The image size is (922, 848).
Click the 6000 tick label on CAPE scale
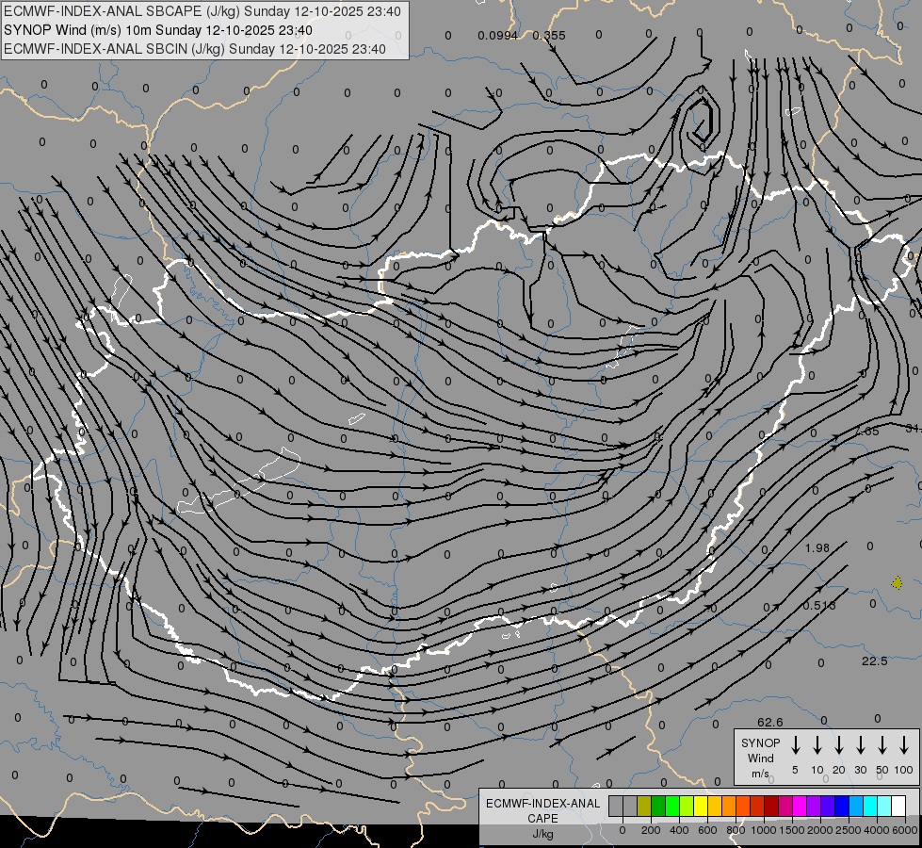pos(905,830)
